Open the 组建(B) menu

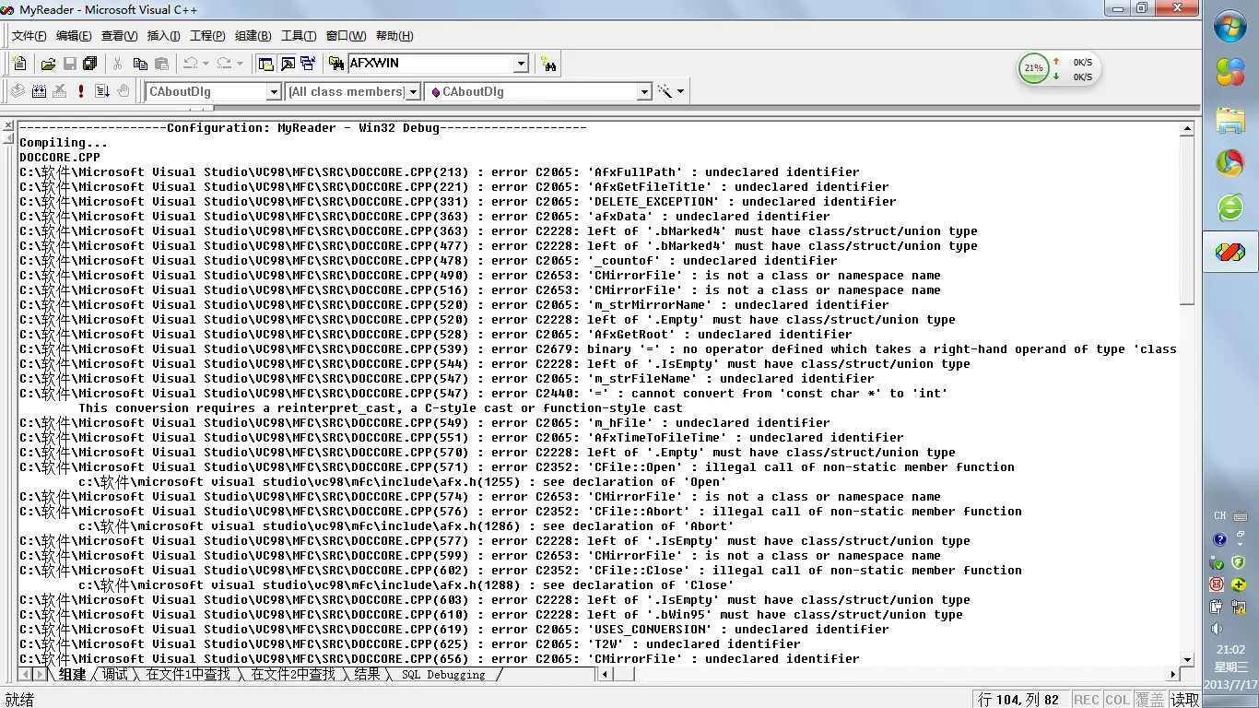pos(253,36)
